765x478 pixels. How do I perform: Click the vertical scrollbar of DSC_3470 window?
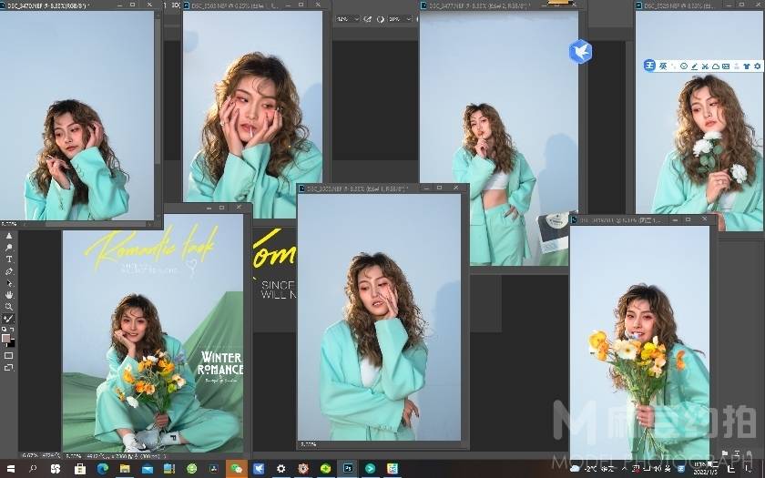tap(158, 93)
